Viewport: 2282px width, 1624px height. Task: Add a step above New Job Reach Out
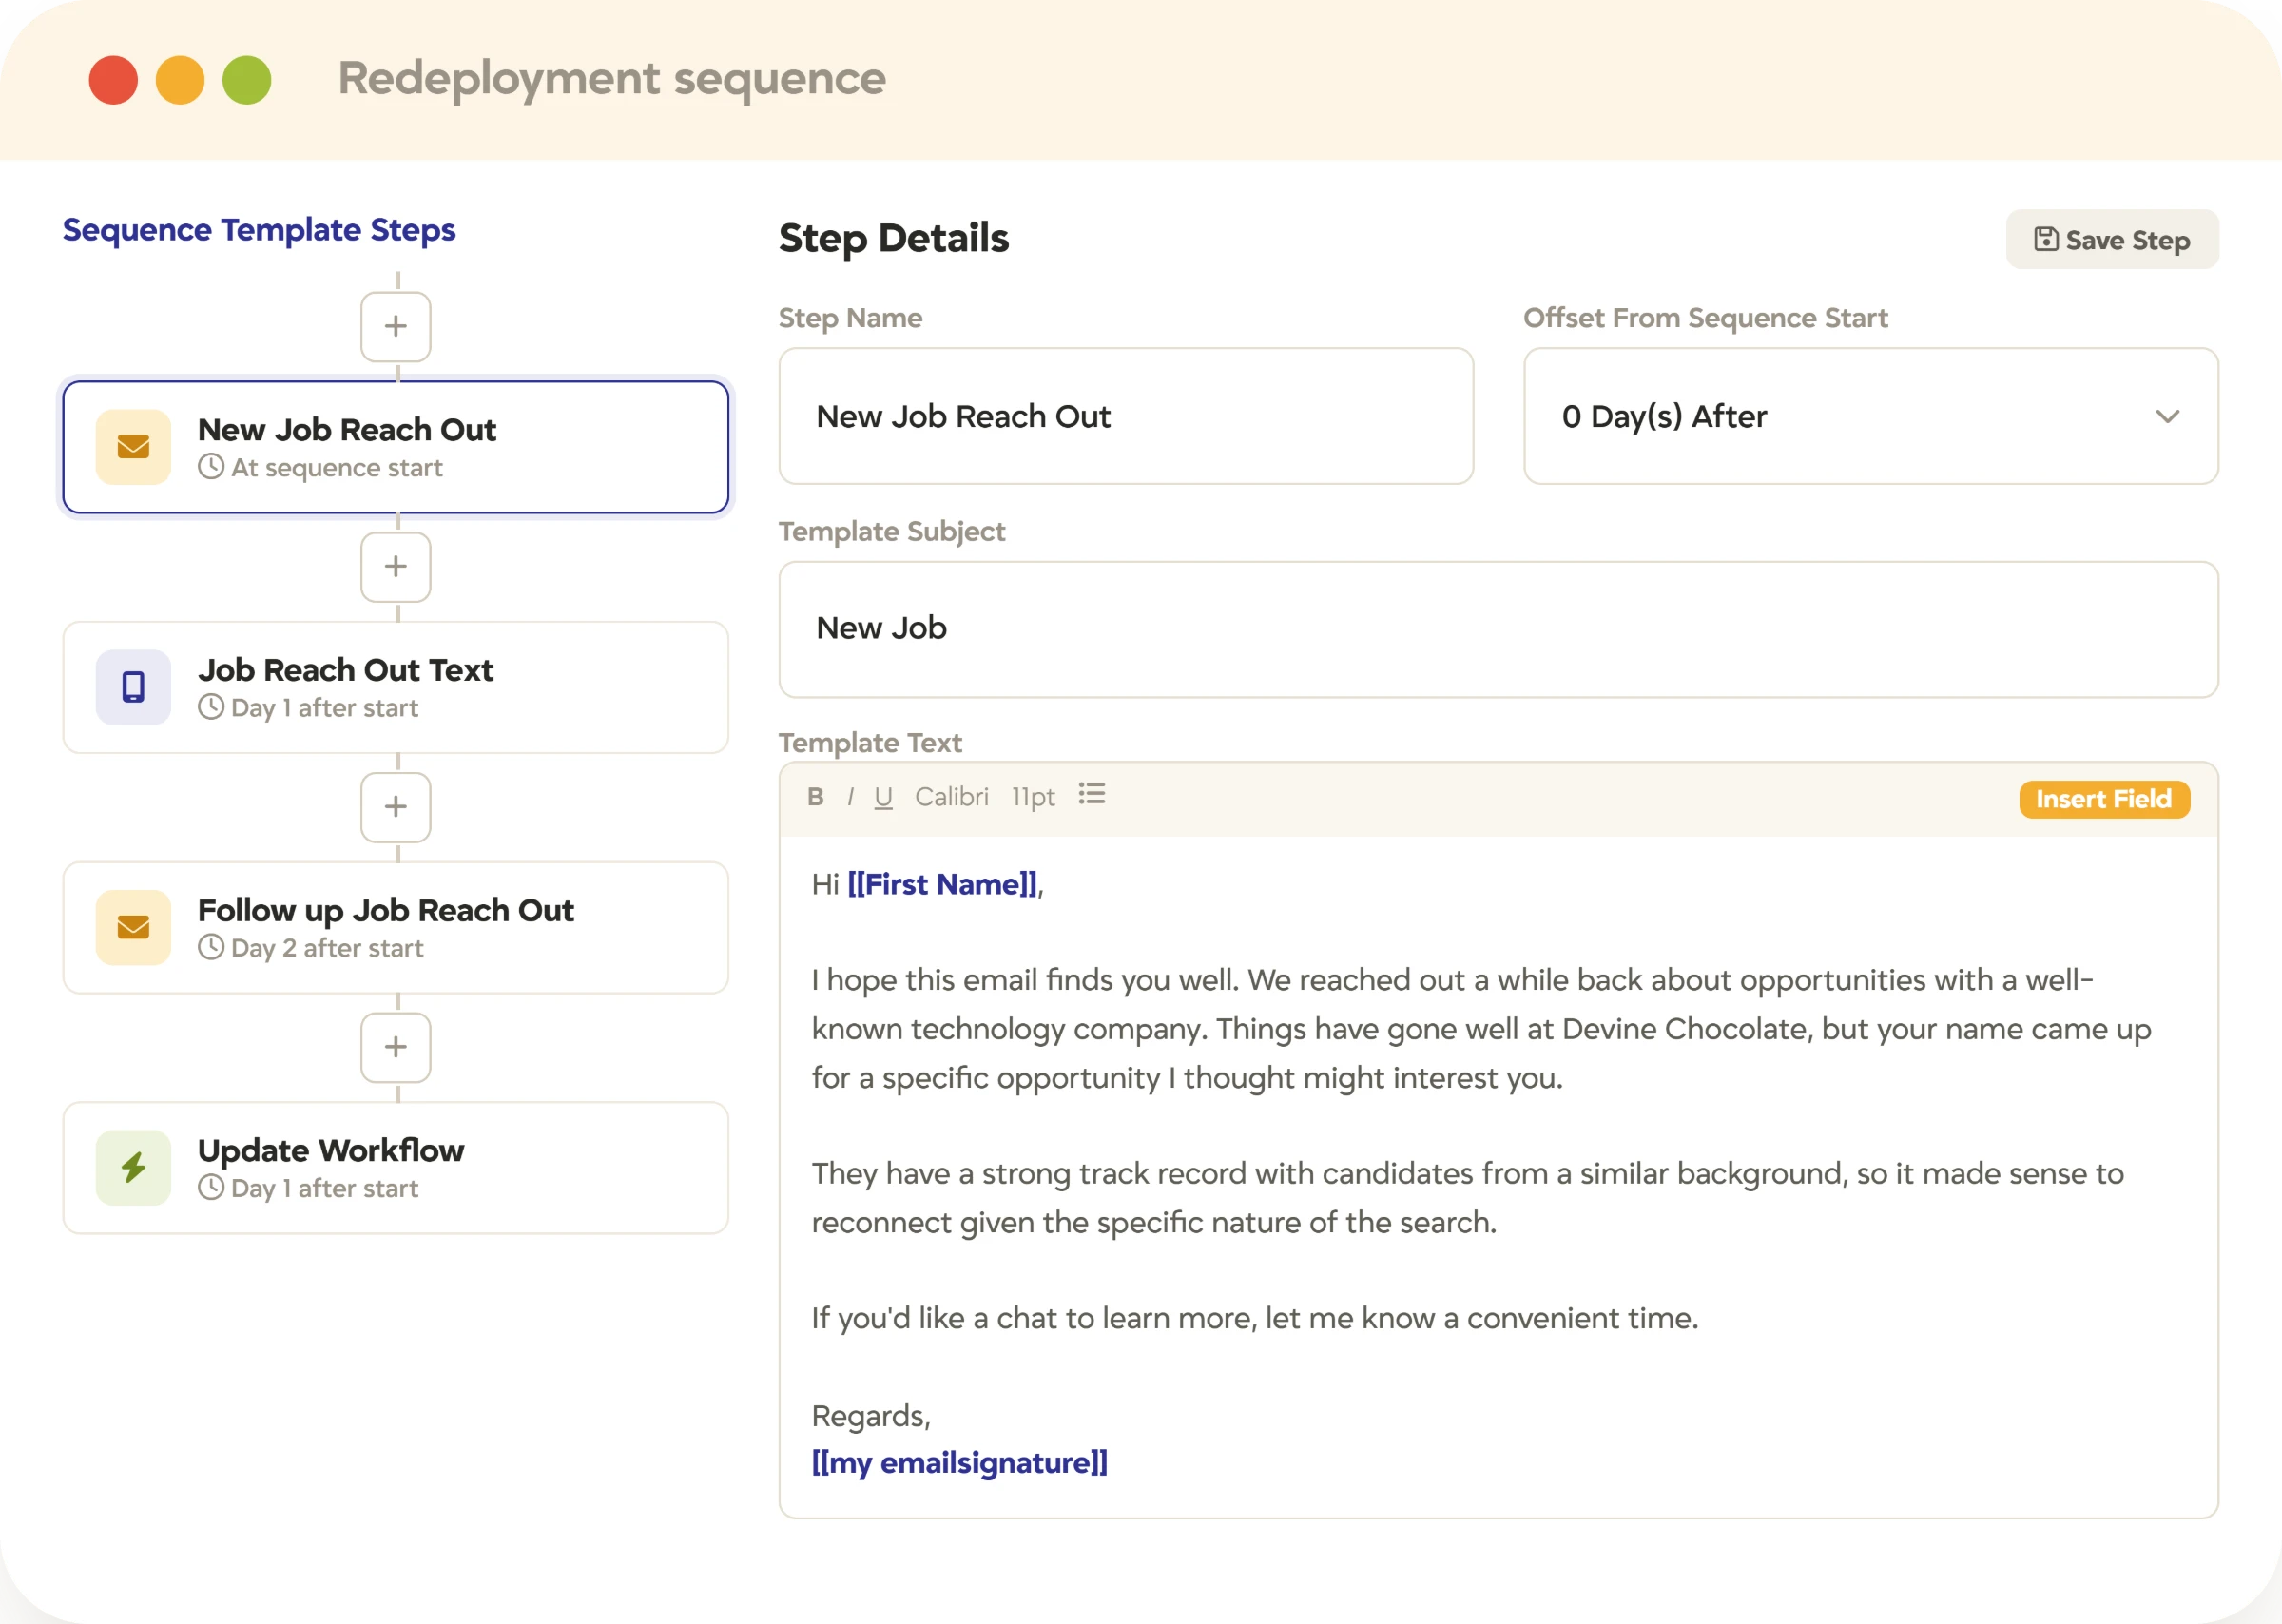(x=396, y=326)
